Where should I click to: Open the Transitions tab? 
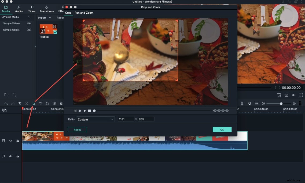(47, 9)
